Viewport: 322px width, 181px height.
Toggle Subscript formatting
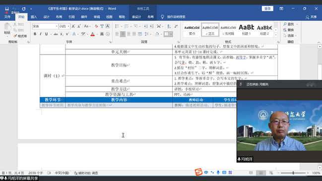62,34
